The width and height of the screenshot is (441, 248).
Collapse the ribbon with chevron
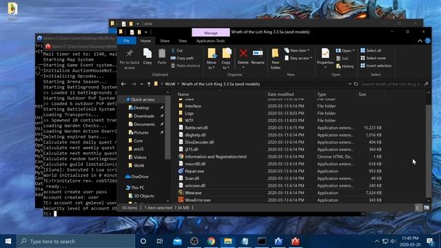(420, 41)
